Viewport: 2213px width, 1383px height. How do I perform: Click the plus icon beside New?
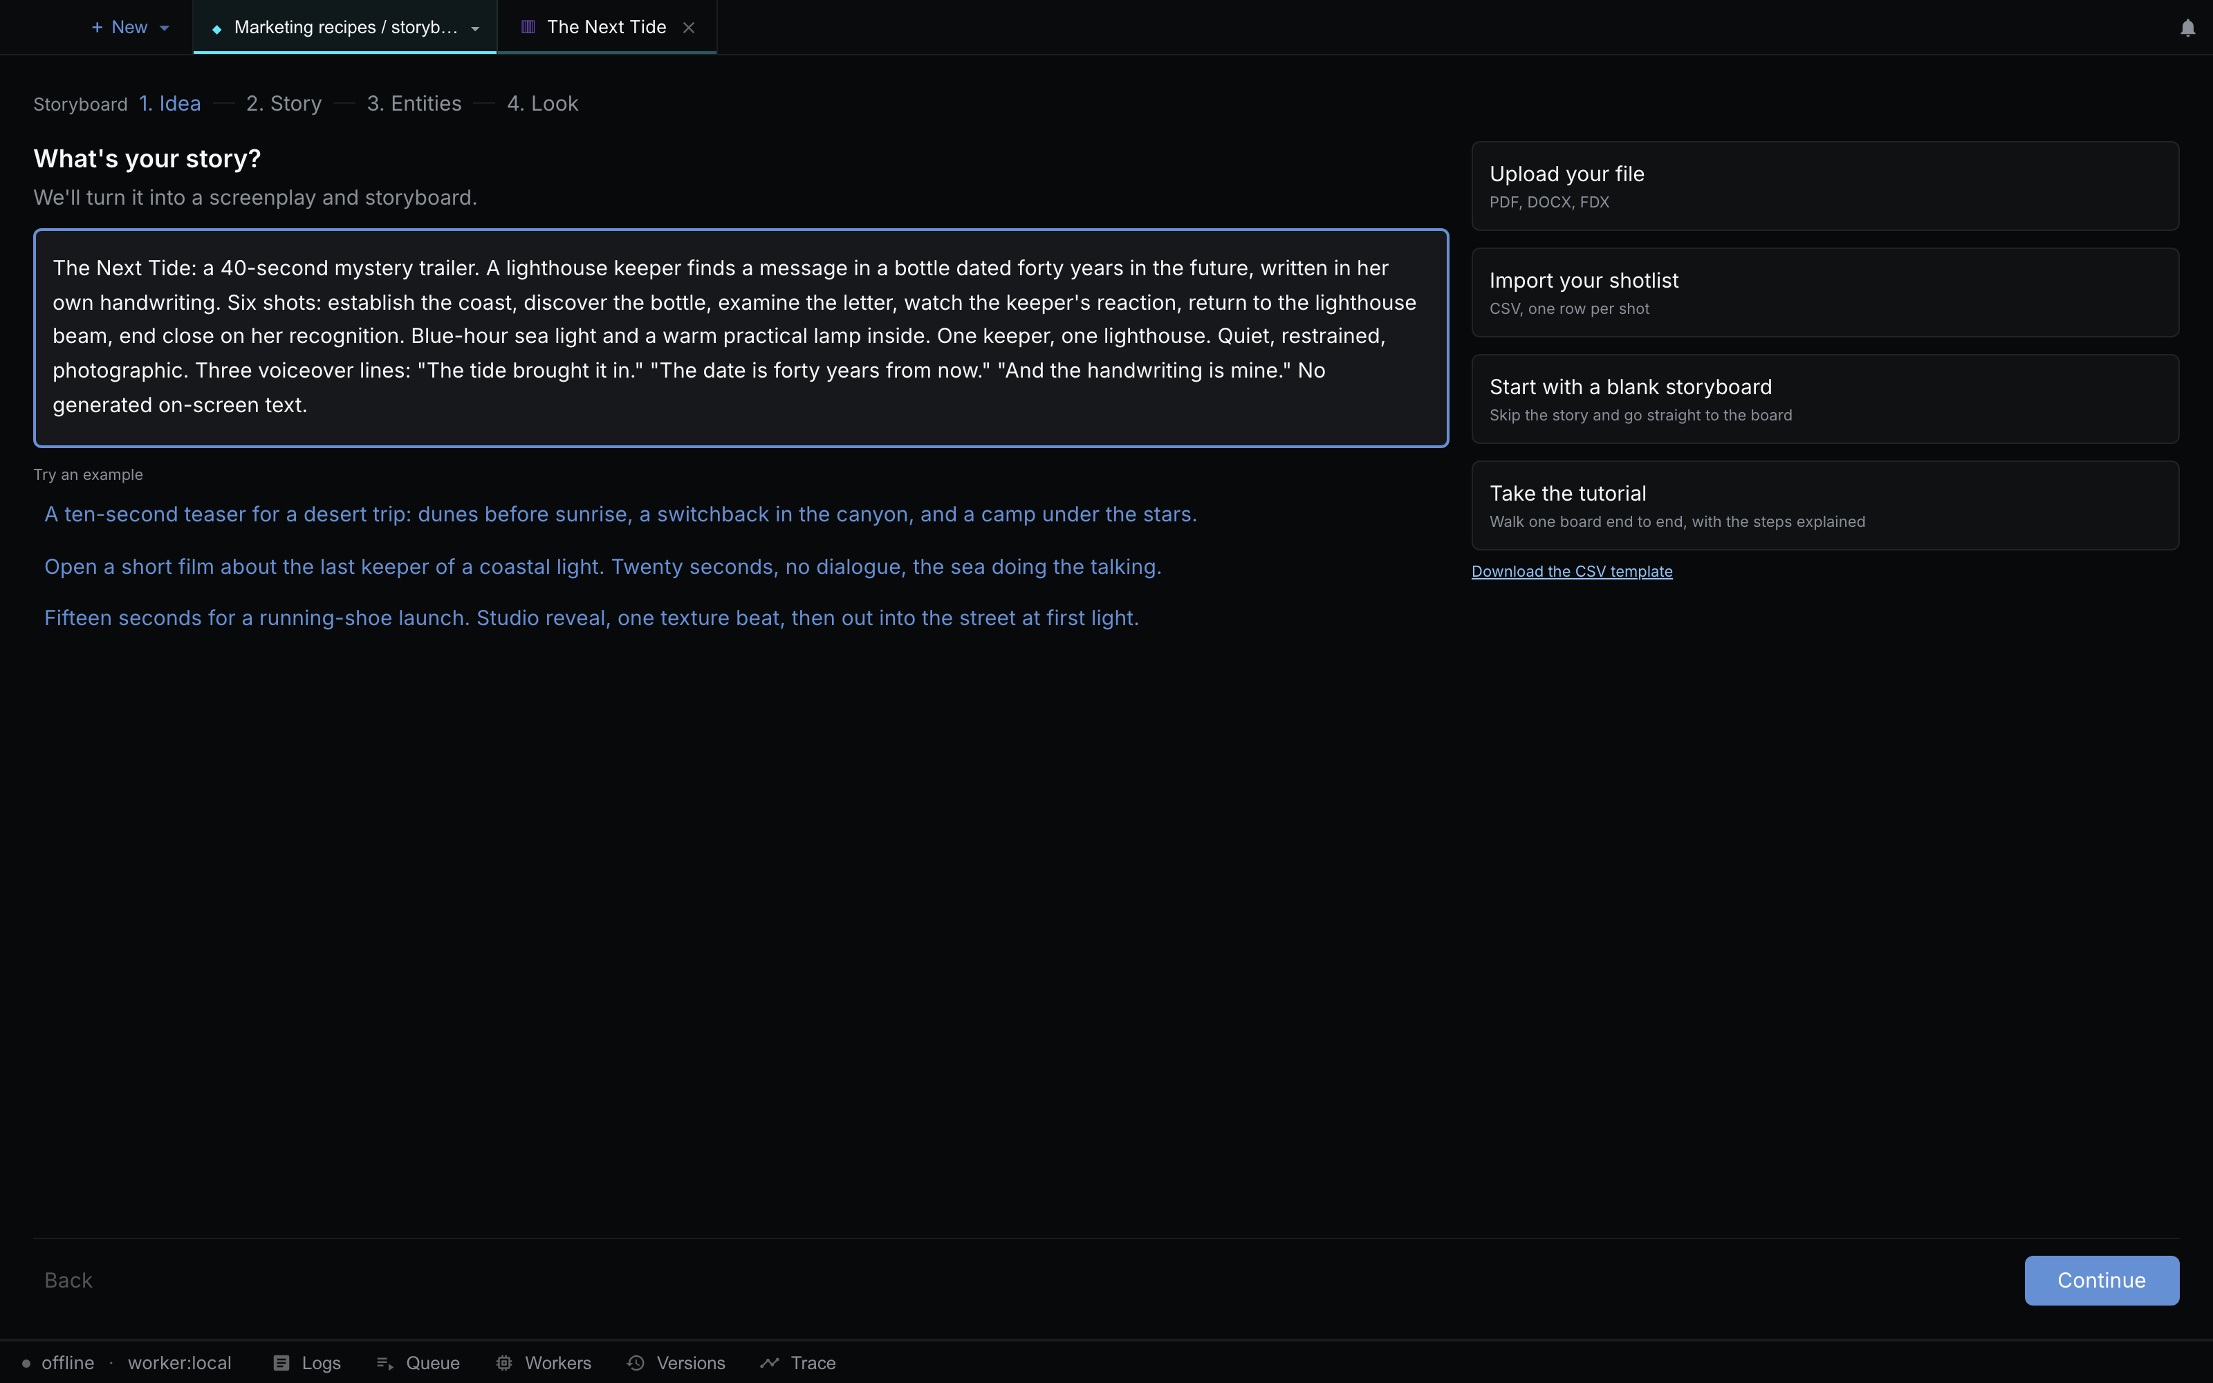coord(97,28)
